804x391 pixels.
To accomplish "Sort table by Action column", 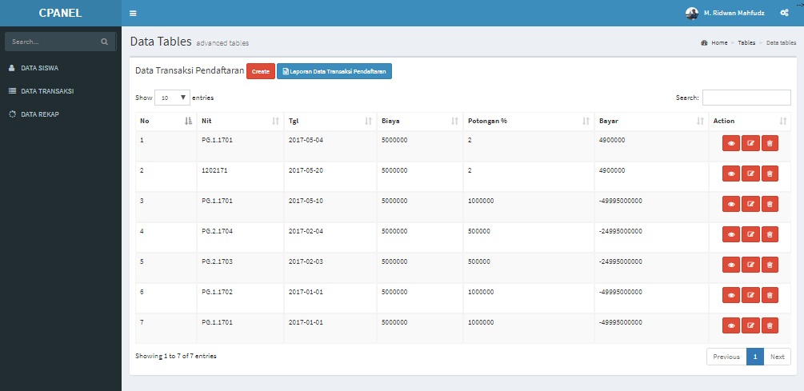I will tap(750, 121).
